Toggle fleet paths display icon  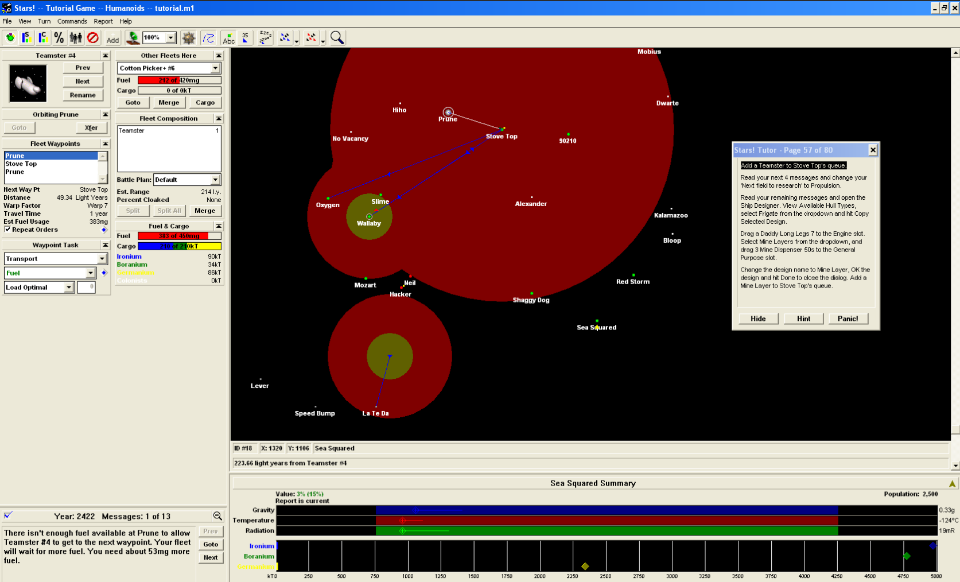209,38
